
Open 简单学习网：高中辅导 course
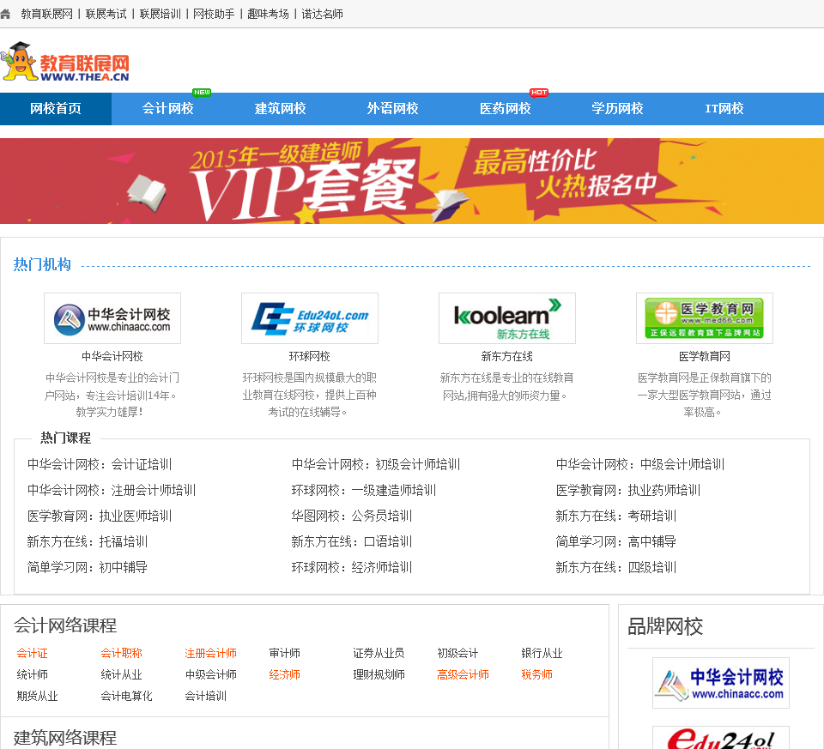(616, 541)
